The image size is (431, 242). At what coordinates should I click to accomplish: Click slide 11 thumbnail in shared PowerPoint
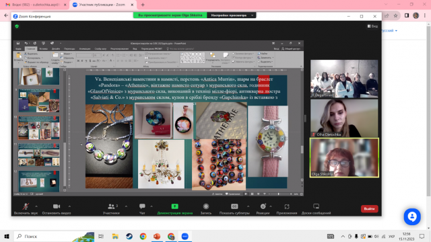pos(39,155)
